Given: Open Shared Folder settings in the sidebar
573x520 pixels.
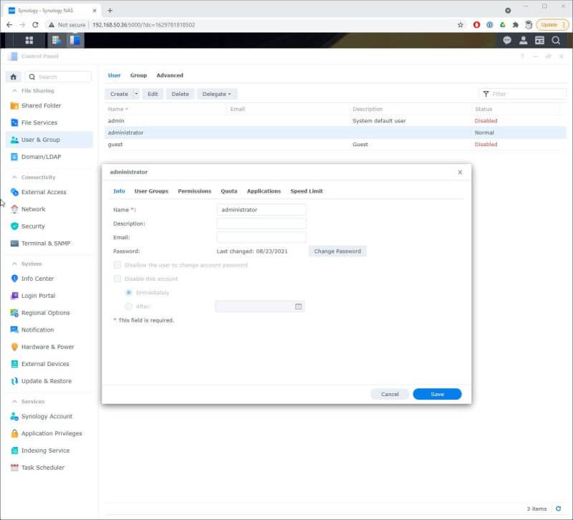Looking at the screenshot, I should 43,105.
